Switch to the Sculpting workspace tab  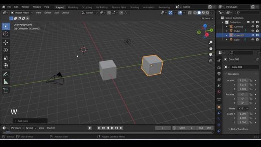87,7
